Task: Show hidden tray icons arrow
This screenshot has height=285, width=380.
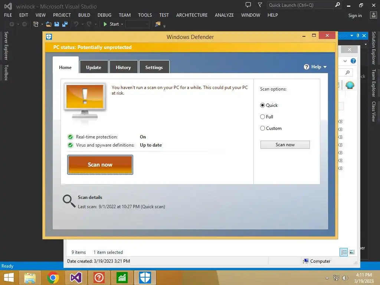Action: [x=327, y=278]
